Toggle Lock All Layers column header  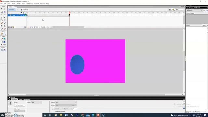(x=23, y=13)
